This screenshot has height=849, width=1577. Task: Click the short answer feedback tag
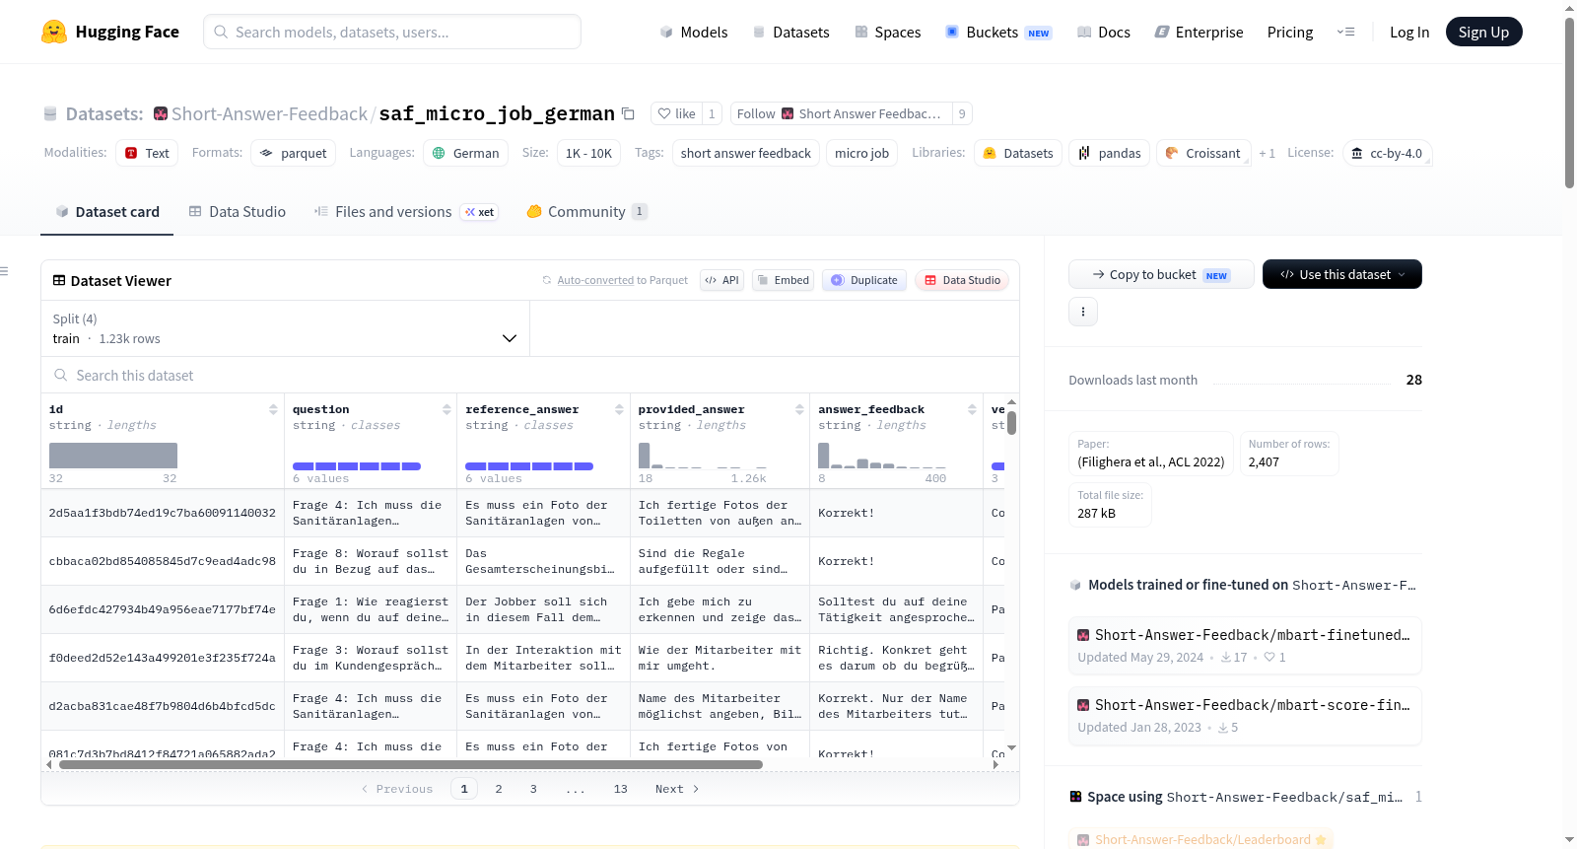pyautogui.click(x=746, y=153)
